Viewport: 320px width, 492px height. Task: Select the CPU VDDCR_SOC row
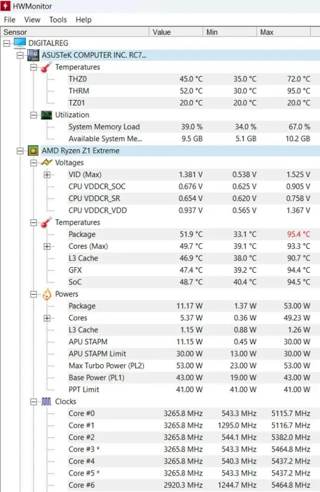click(194, 187)
